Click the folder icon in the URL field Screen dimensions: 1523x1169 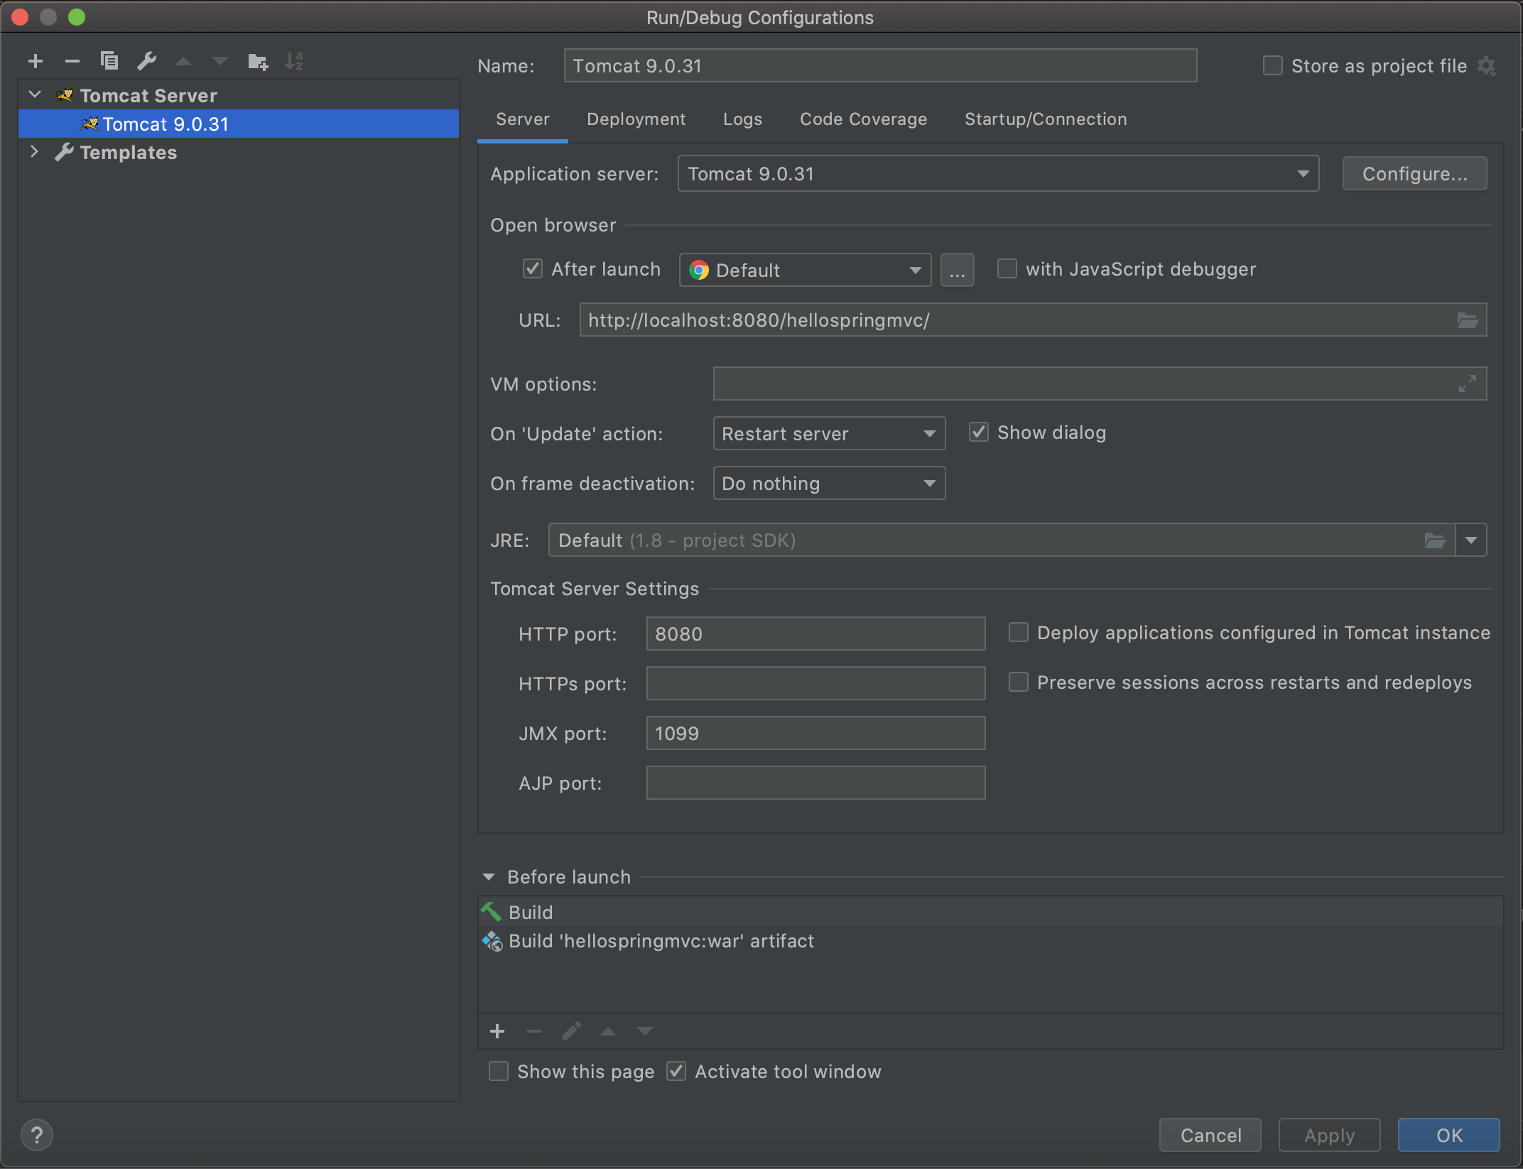1468,320
